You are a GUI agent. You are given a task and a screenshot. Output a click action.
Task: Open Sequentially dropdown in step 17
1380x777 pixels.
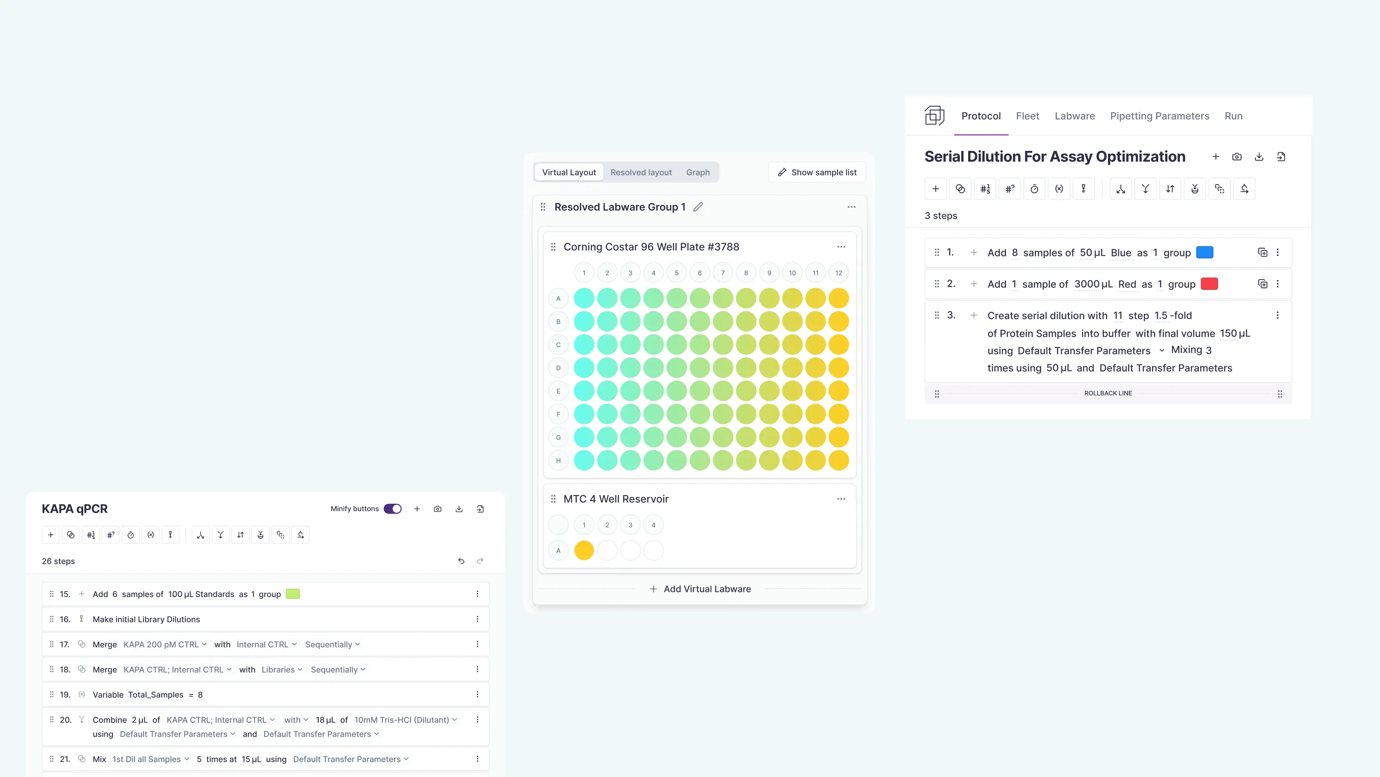click(332, 644)
